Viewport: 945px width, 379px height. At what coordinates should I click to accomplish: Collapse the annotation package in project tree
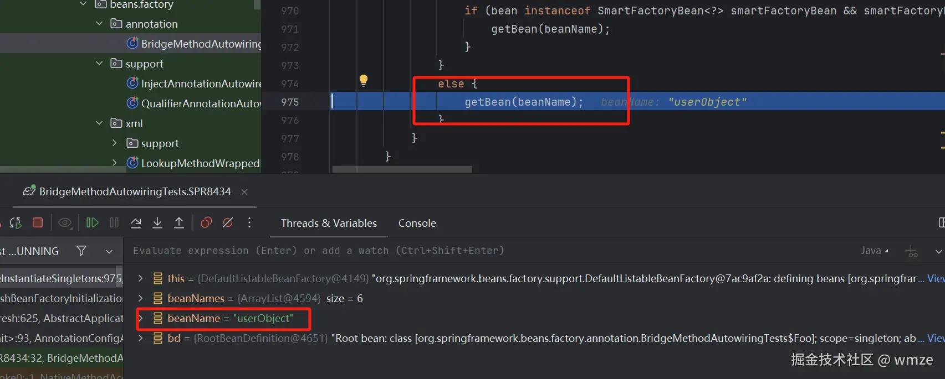[x=99, y=24]
